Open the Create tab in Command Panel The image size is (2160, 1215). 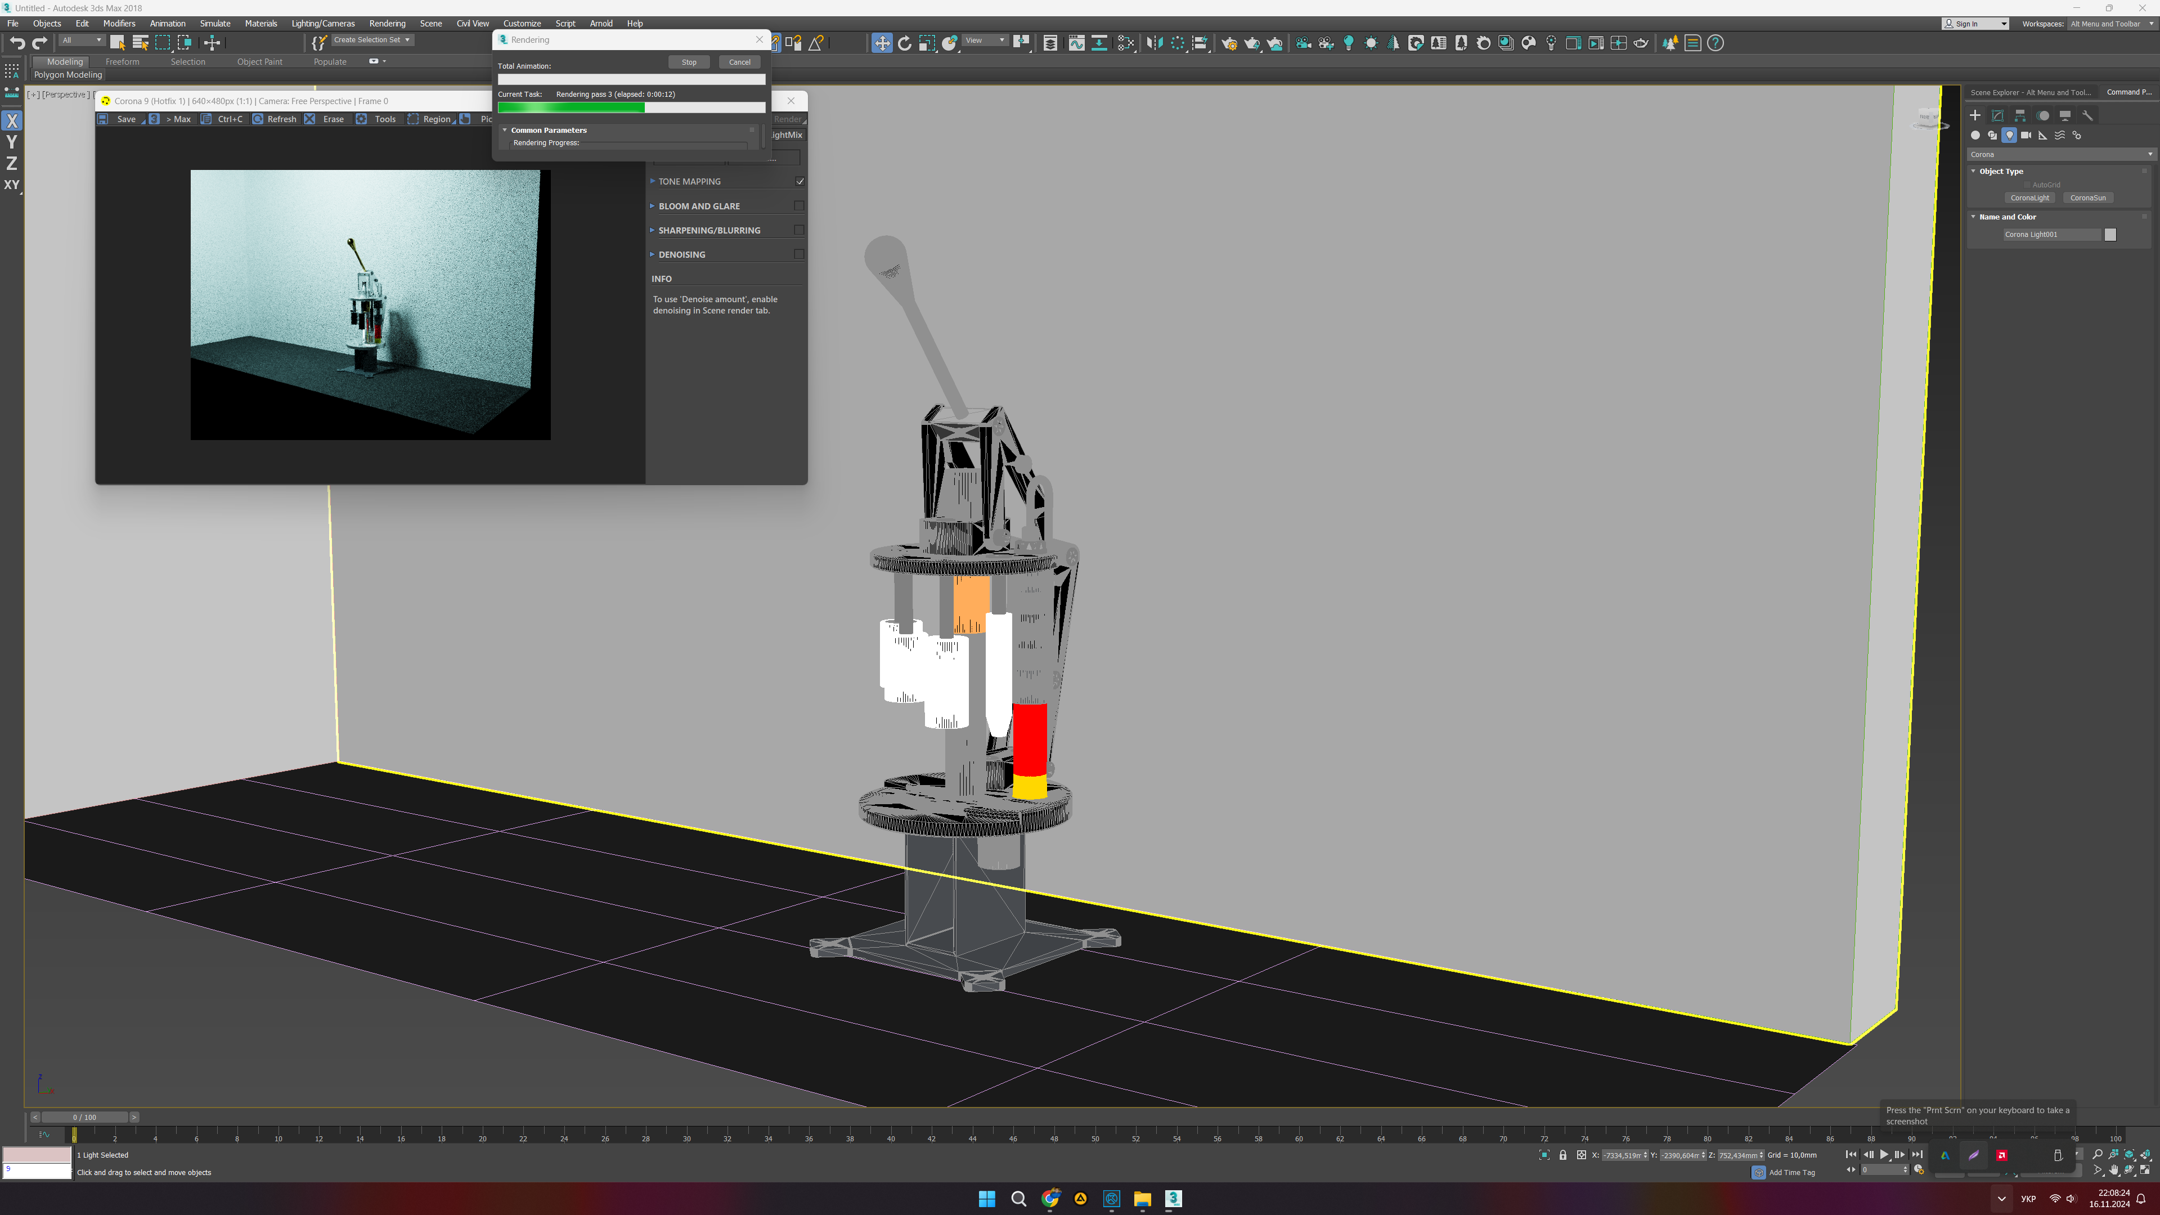click(1975, 116)
